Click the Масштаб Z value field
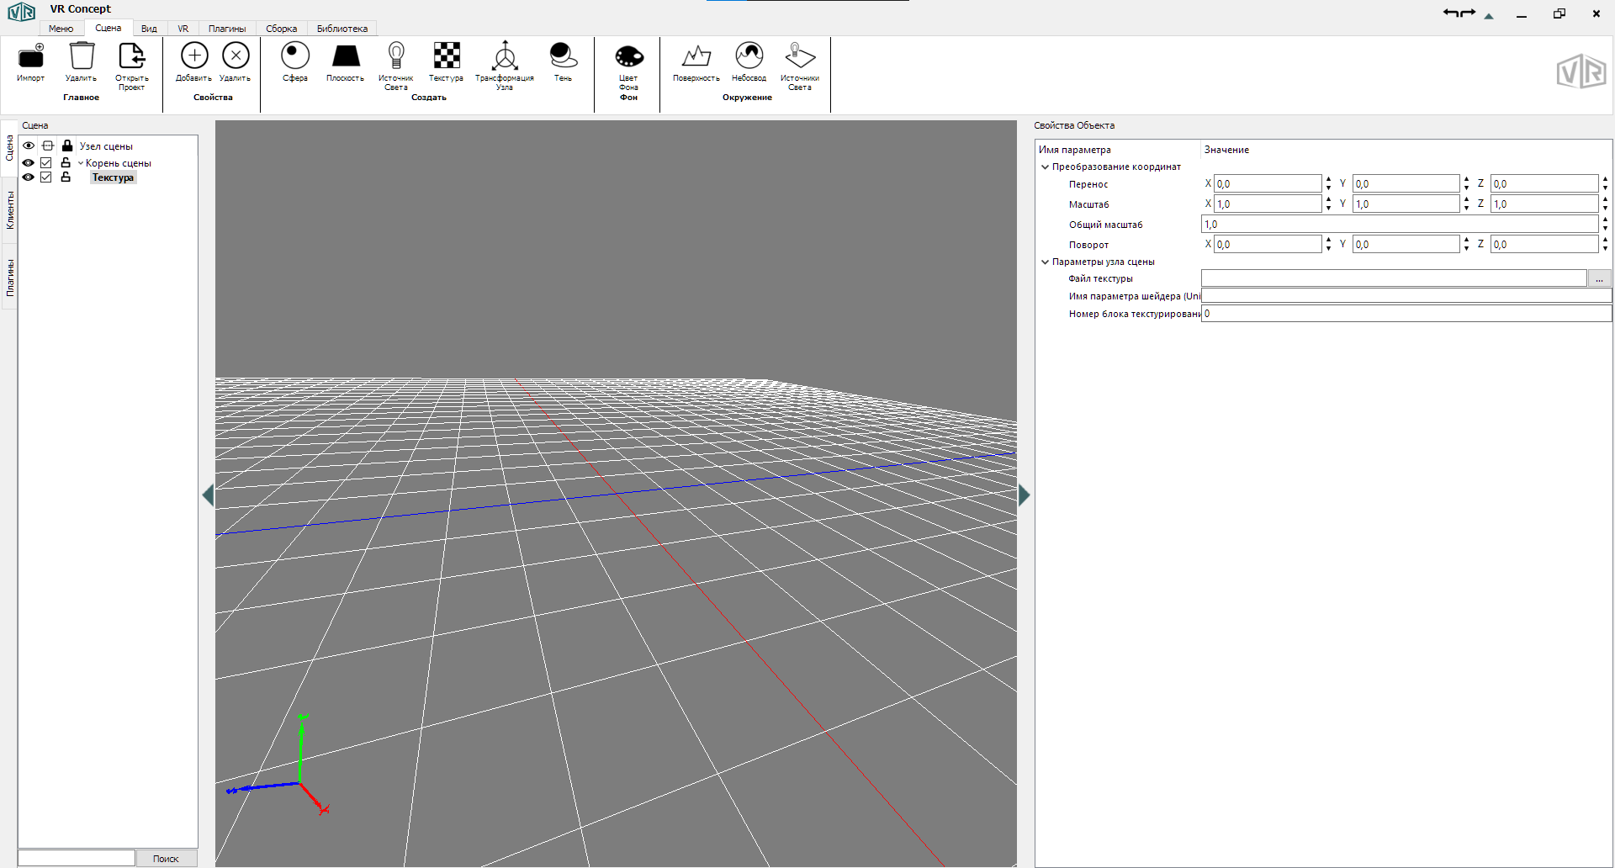 (x=1544, y=204)
